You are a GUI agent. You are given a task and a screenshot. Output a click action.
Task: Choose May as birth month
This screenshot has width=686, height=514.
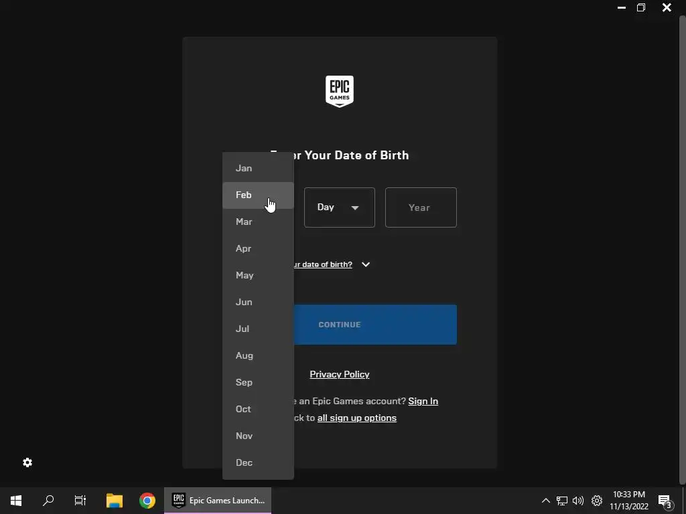pyautogui.click(x=258, y=275)
